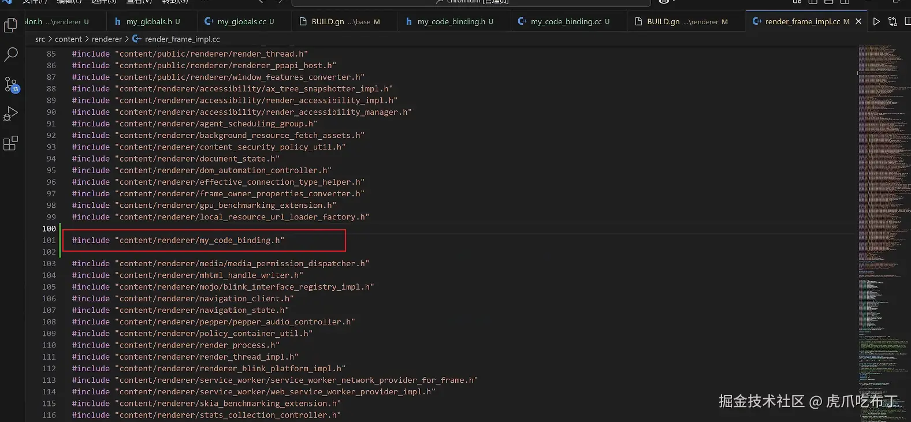Click the frame_owner_properties_converter.h include line
Viewport: 911px width, 422px height.
218,193
